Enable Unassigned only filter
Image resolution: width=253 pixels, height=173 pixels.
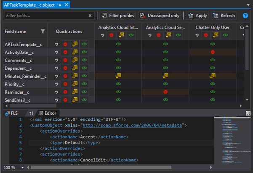tap(160, 16)
